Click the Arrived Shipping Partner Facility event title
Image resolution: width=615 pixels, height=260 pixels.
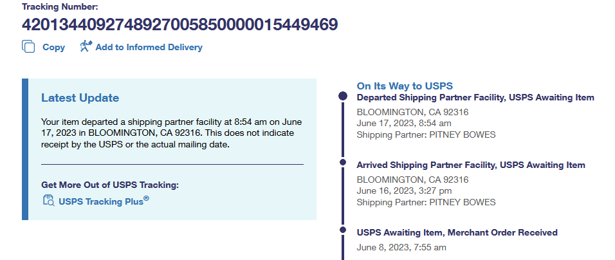click(470, 165)
